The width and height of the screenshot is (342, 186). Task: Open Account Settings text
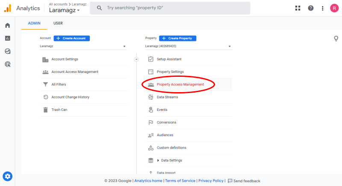(x=65, y=59)
